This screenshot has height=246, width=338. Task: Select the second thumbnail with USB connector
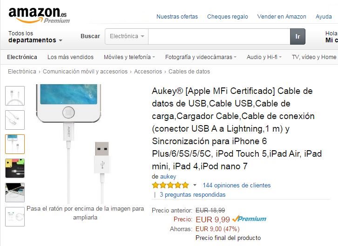click(15, 120)
